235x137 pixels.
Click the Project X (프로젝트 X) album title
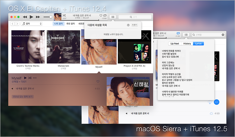coord(134,66)
